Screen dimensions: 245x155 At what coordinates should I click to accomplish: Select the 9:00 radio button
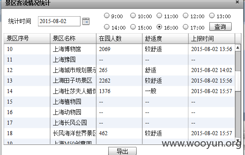tap(107, 15)
